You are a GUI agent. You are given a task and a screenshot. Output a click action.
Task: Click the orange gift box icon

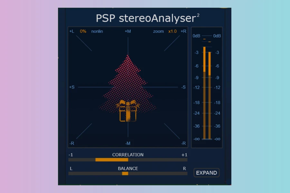(x=128, y=111)
